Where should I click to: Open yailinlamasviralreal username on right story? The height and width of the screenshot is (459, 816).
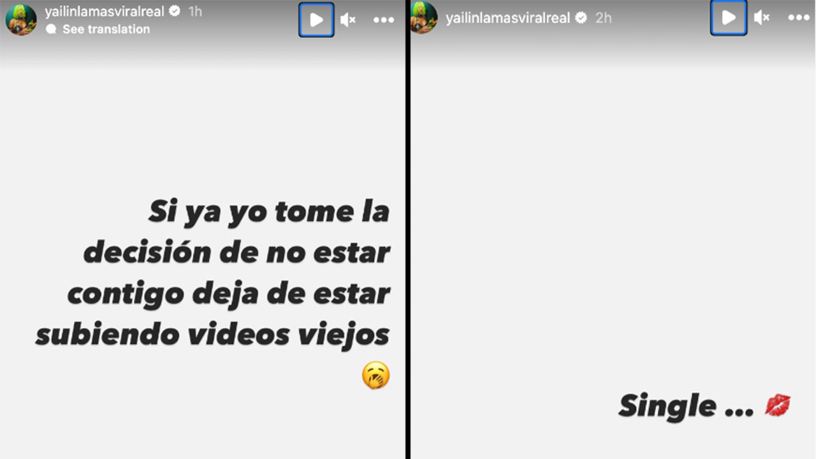click(x=507, y=18)
